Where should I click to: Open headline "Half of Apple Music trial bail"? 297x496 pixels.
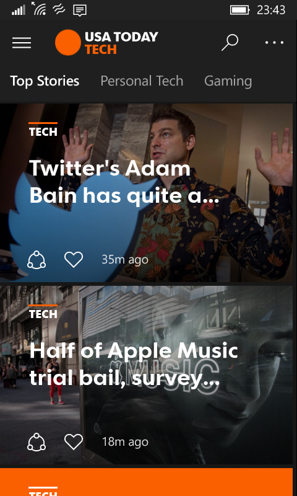pos(134,365)
